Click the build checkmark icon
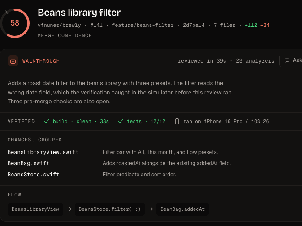Image resolution: width=302 pixels, height=226 pixels. point(47,121)
